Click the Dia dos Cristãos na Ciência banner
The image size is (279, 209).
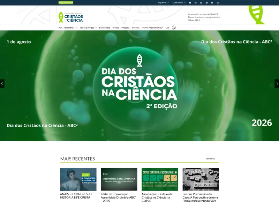tap(139, 86)
